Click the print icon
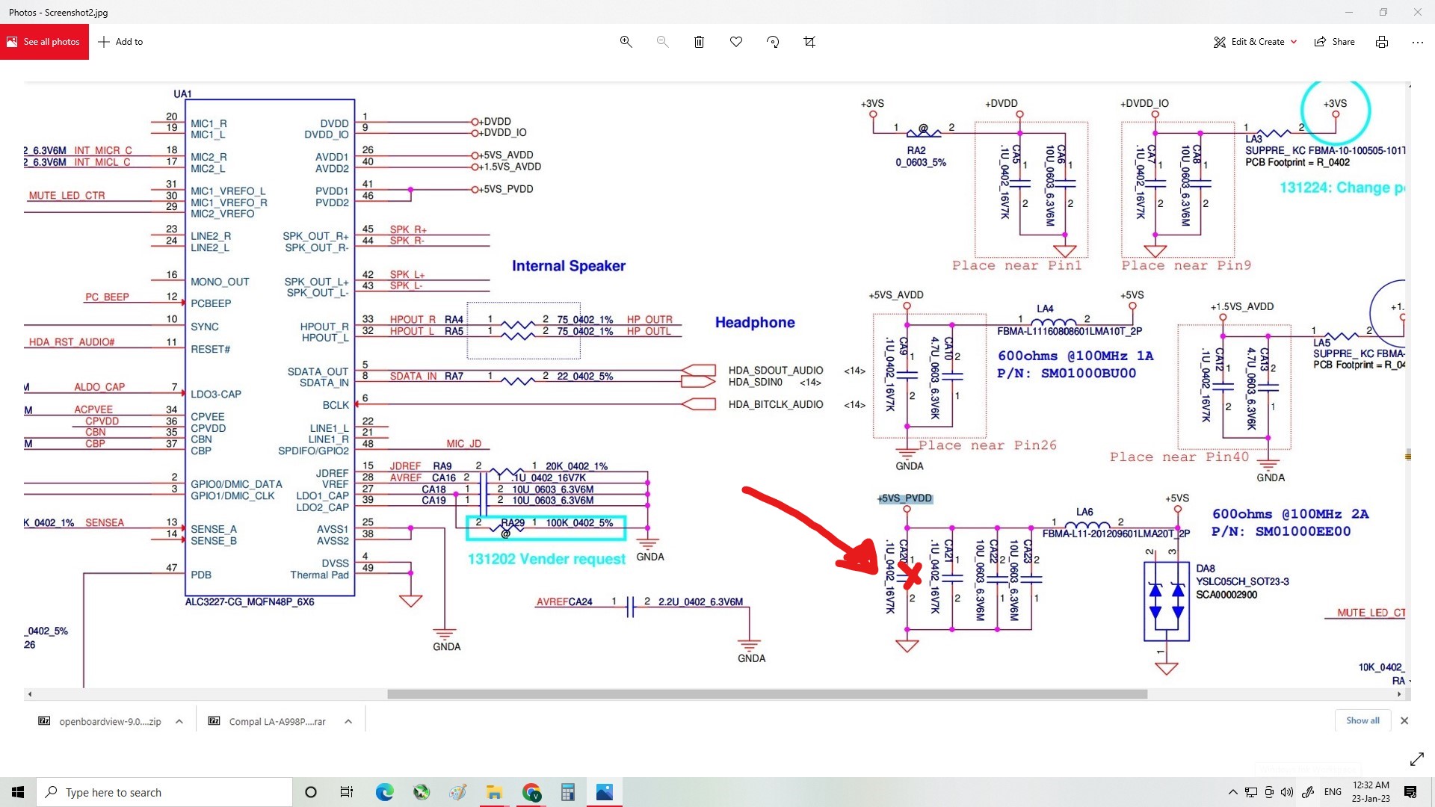 click(x=1382, y=42)
